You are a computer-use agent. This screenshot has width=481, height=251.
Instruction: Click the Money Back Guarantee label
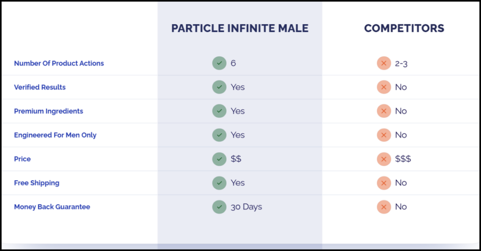pyautogui.click(x=52, y=207)
